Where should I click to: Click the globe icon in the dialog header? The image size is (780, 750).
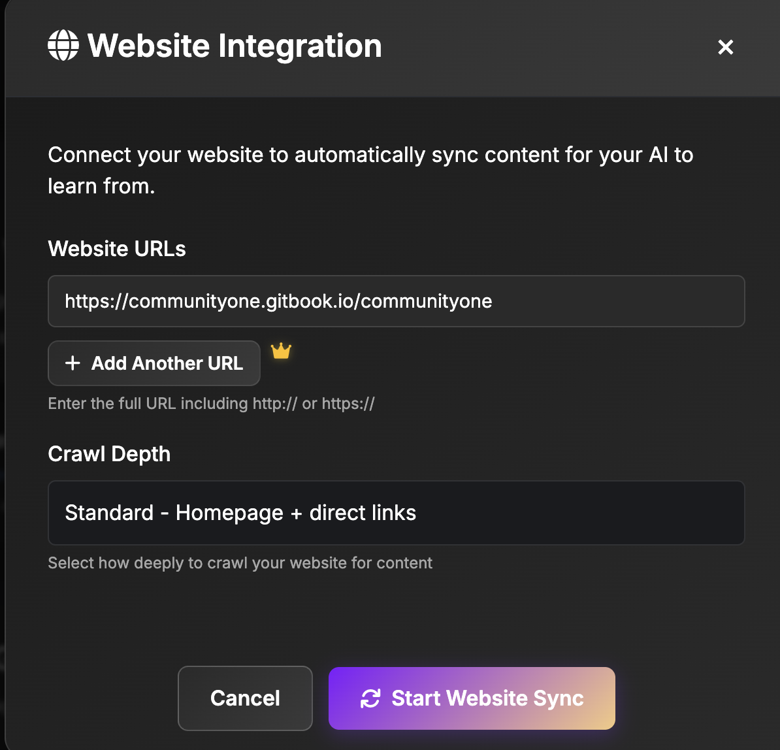pos(63,46)
